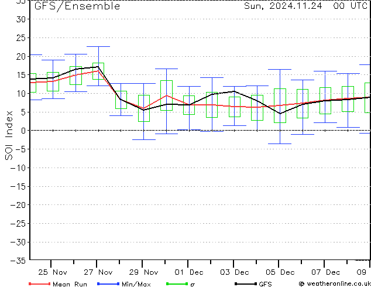Open the weatheronline.co.uk credit link
371x287 pixels.
(335, 283)
